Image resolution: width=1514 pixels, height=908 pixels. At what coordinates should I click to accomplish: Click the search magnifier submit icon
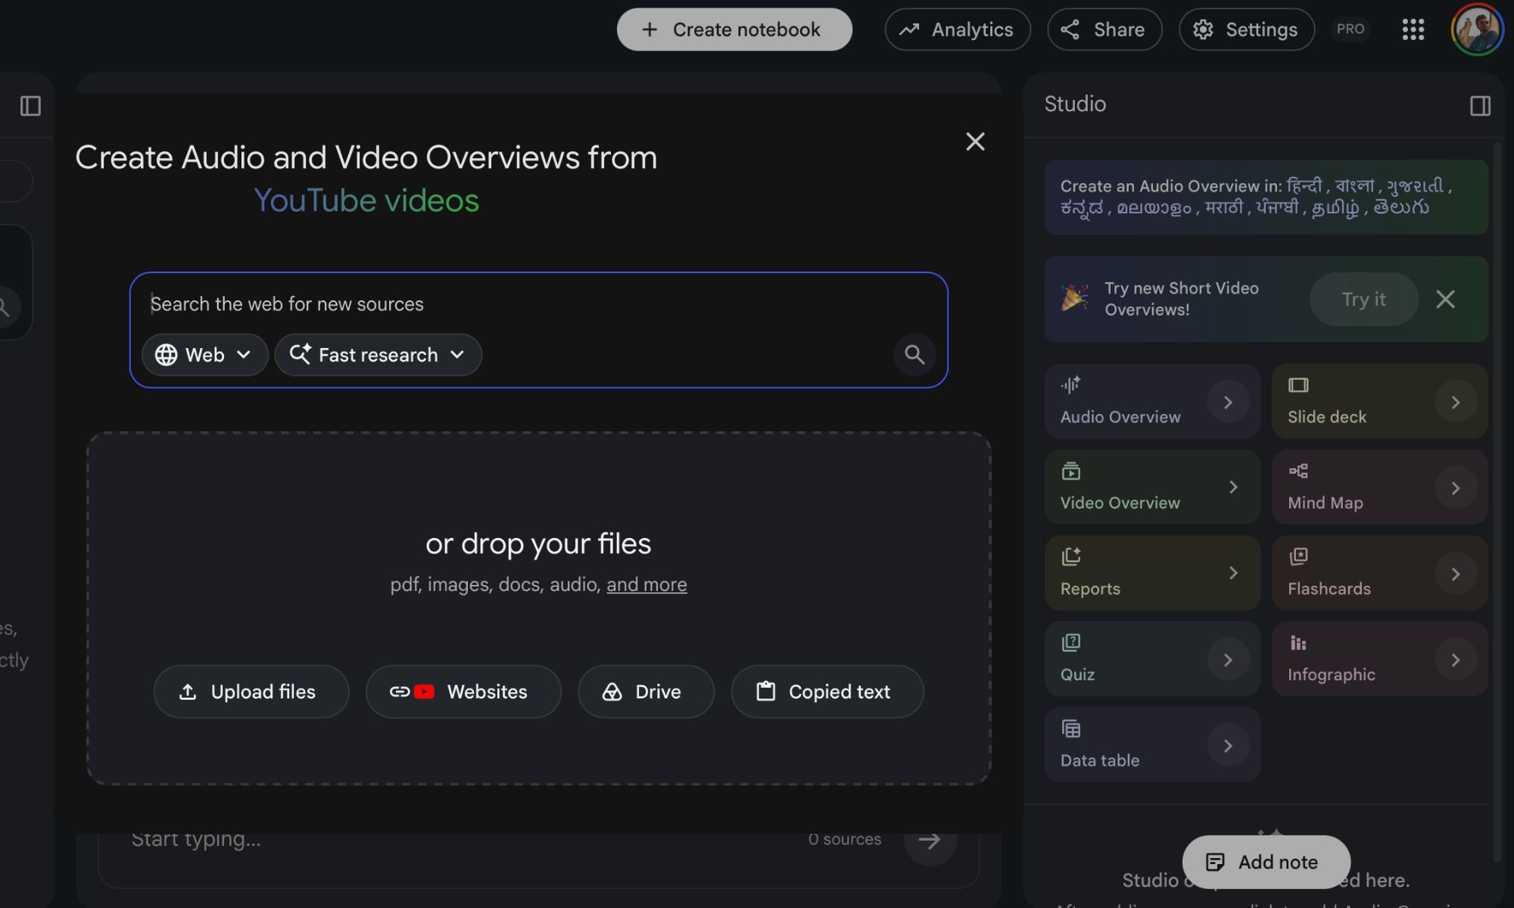click(x=914, y=355)
